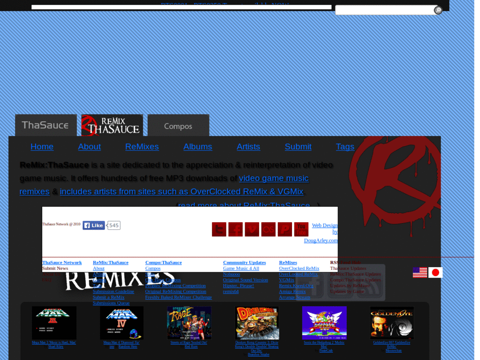This screenshot has height=360, width=480.
Task: Open Sonic the Hedgehog 2 remix link
Action: coord(324,345)
